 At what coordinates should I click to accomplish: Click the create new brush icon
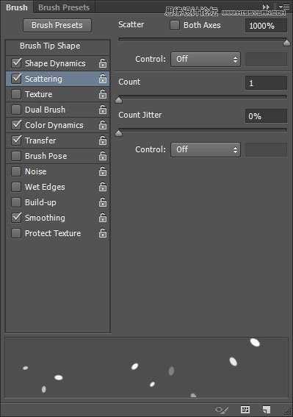coord(267,410)
